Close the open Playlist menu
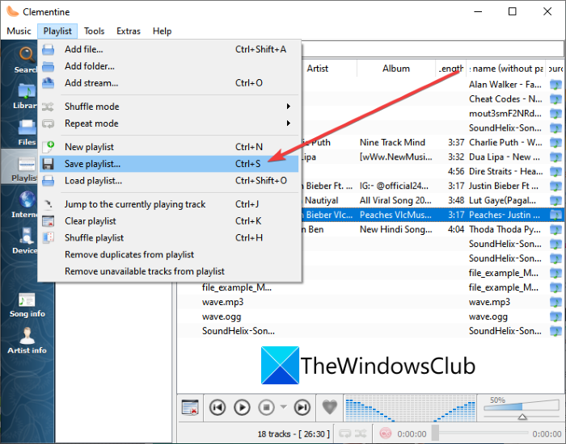The height and width of the screenshot is (444, 566). pyautogui.click(x=57, y=31)
